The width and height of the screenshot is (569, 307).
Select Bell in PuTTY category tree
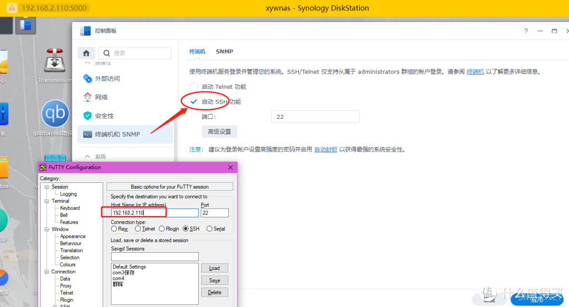(x=64, y=215)
